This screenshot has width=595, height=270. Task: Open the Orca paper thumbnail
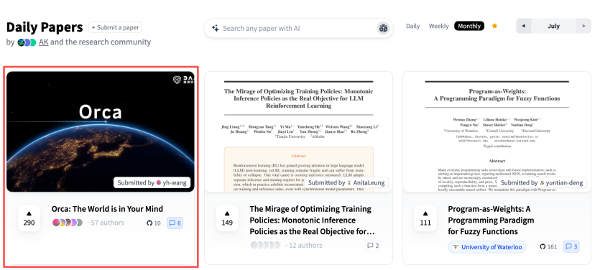[101, 131]
